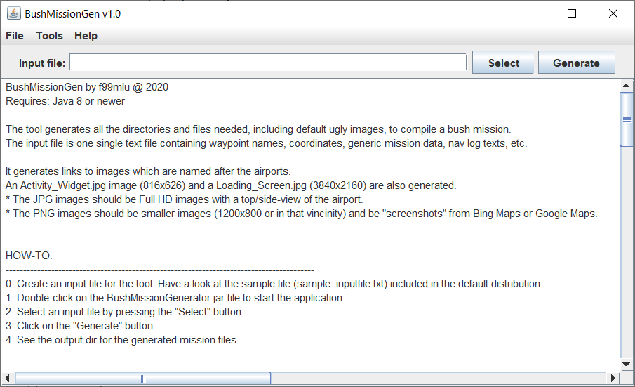Click the Java application icon in title bar

tap(13, 13)
